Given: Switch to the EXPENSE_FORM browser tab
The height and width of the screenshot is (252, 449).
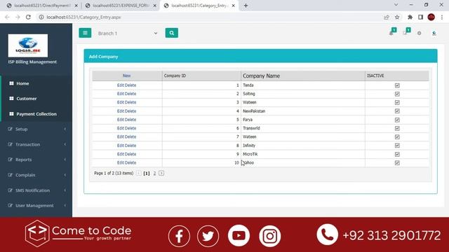Looking at the screenshot, I should pyautogui.click(x=121, y=6).
